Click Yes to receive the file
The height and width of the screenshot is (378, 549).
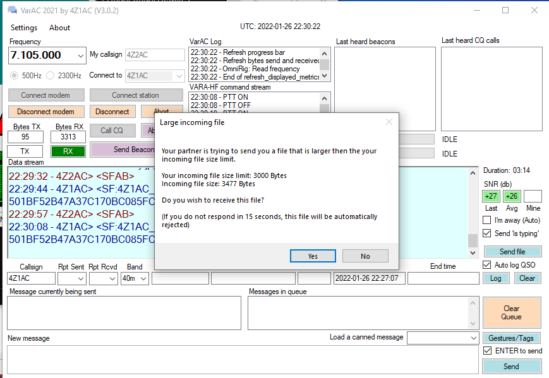313,256
